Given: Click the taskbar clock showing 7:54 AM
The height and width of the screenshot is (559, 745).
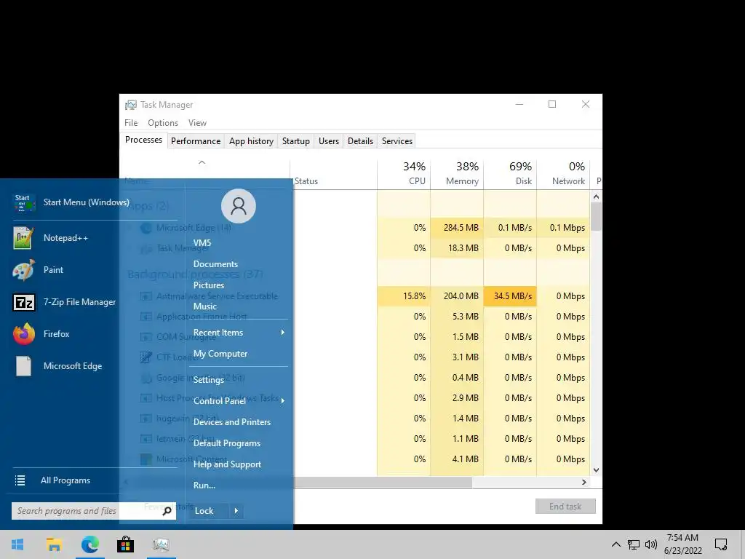Looking at the screenshot, I should [x=682, y=544].
